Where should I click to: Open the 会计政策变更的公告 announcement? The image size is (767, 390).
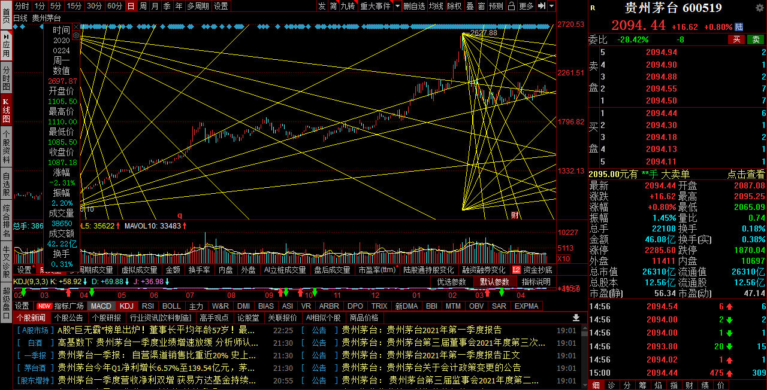(x=431, y=368)
